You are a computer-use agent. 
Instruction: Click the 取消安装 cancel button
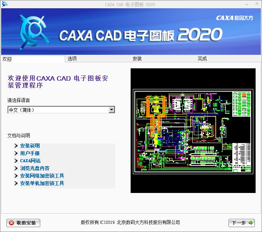pos(23,223)
